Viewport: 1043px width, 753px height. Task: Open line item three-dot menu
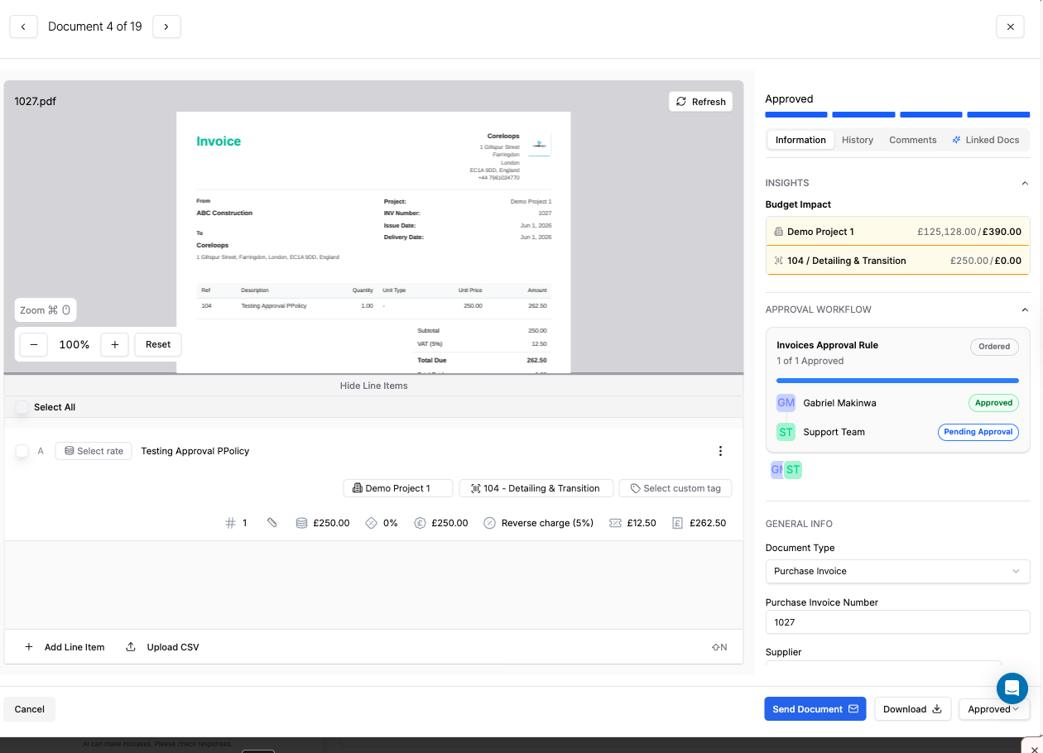(x=720, y=451)
